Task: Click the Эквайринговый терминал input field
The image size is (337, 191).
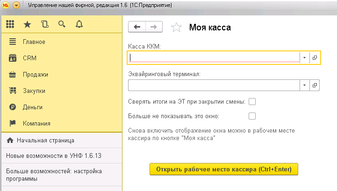Action: pyautogui.click(x=214, y=85)
